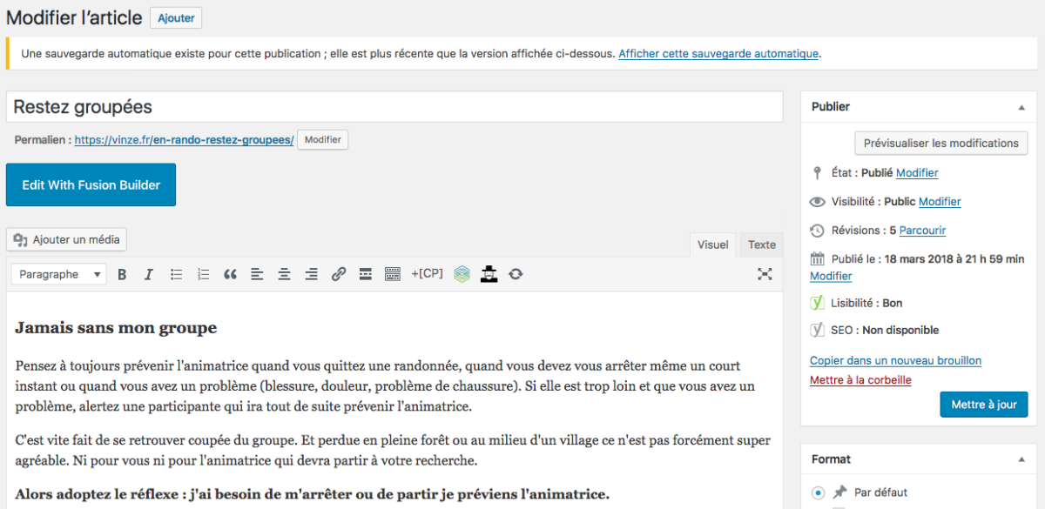Open the Paragraphe format dropdown
Image resolution: width=1045 pixels, height=509 pixels.
(x=59, y=274)
